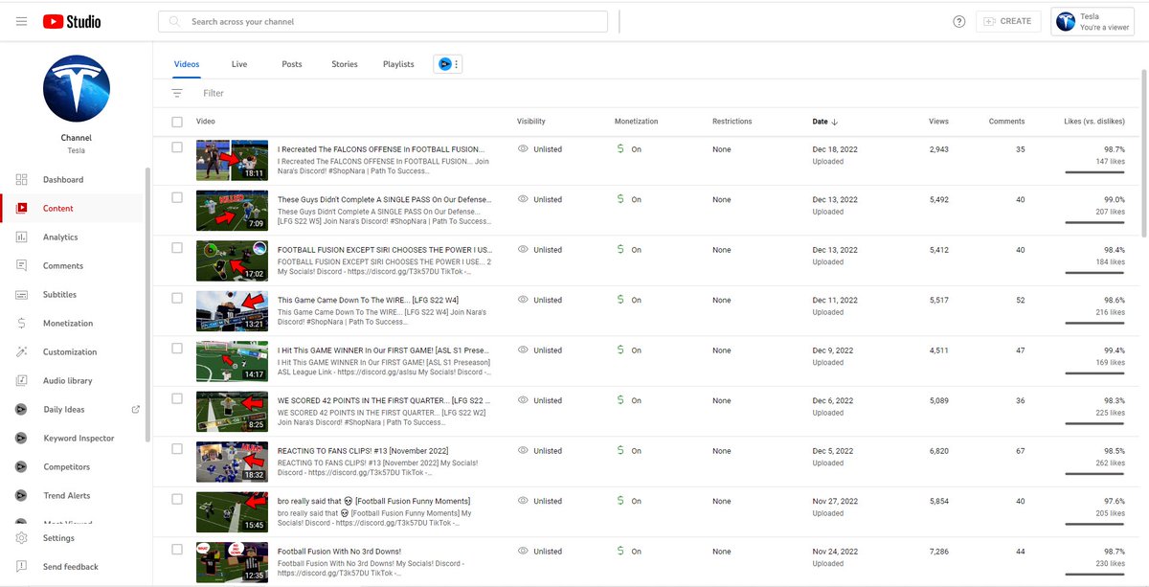Click the external link icon next to Daily Ideas
1149x587 pixels.
click(x=135, y=410)
